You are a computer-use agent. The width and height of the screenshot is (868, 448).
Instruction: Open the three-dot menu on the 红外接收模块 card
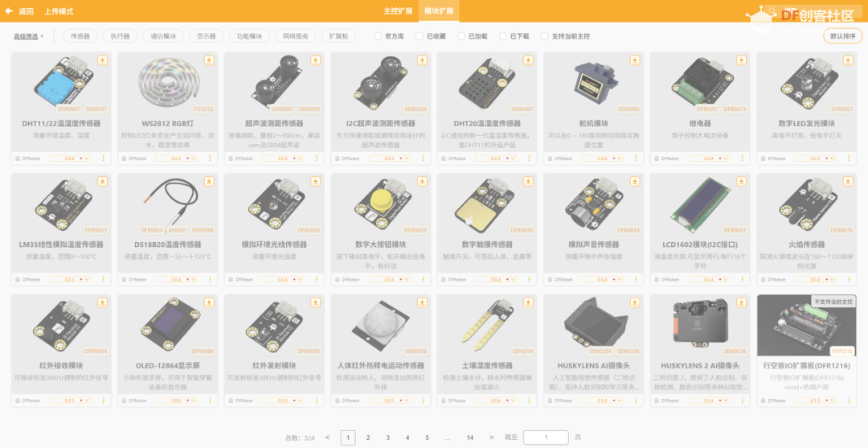[103, 401]
